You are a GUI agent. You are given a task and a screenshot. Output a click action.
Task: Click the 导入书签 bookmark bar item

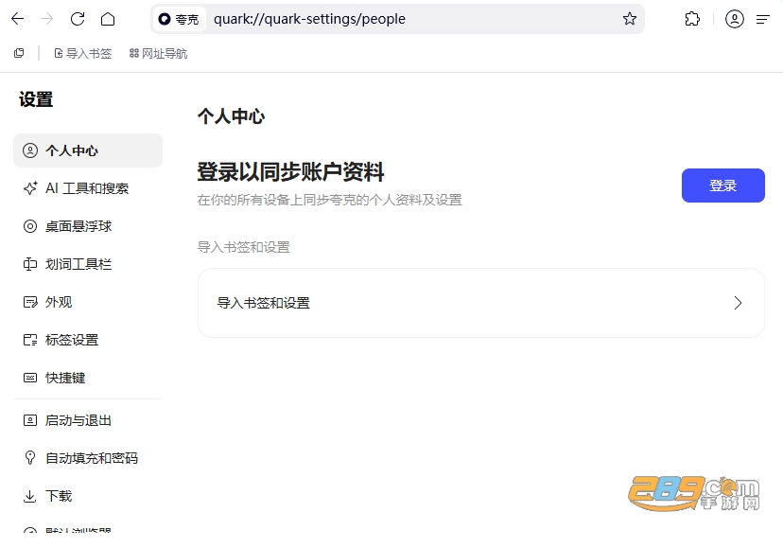pos(83,53)
